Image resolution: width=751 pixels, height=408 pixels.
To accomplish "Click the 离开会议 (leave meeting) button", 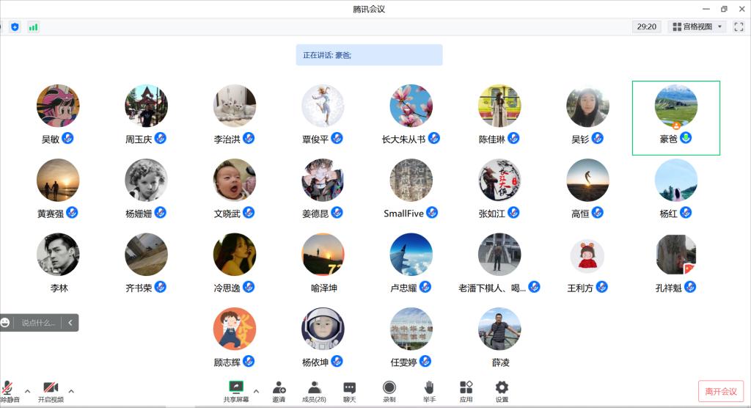I will click(x=721, y=391).
